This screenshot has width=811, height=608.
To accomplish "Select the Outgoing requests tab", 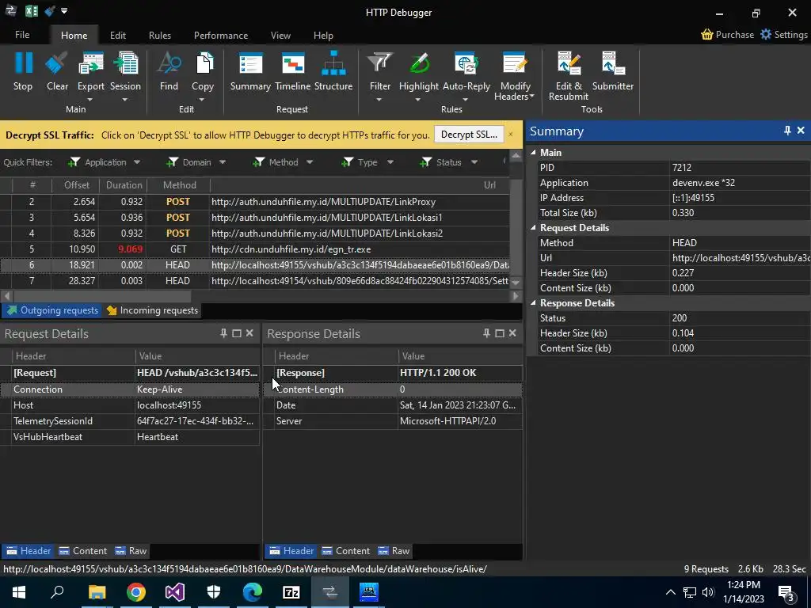I will pyautogui.click(x=52, y=310).
